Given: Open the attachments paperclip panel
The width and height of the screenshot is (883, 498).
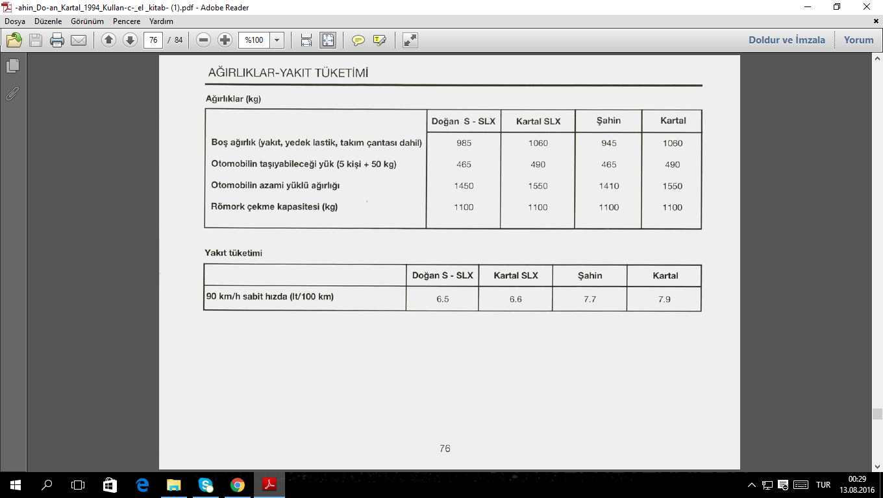Looking at the screenshot, I should coord(12,94).
